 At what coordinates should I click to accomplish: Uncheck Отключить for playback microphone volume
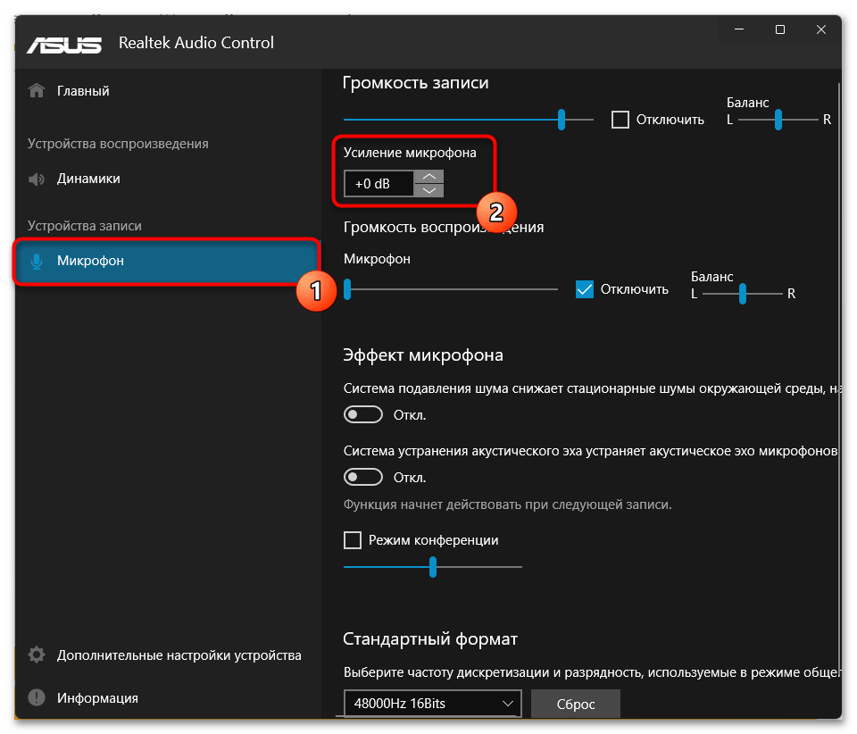(x=585, y=289)
